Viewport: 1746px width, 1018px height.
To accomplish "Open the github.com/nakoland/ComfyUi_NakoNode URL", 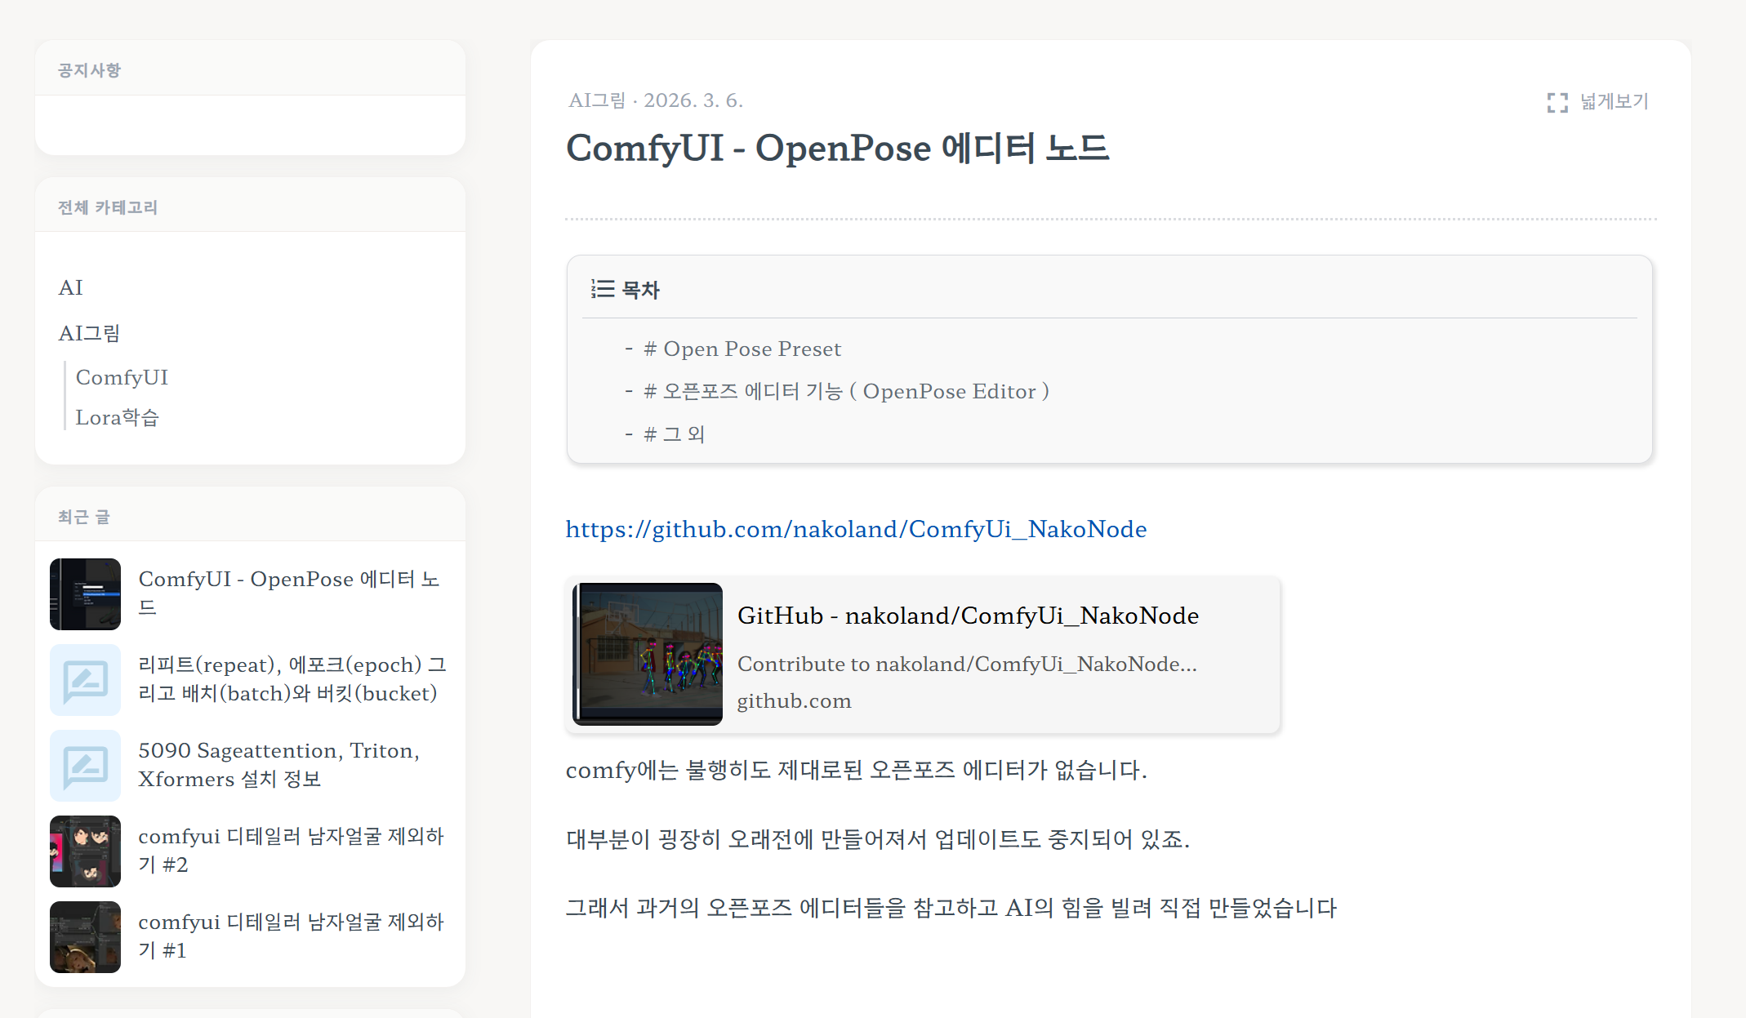I will [x=856, y=529].
